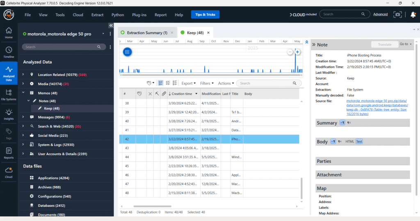Collapse Note panel with double arrow

coord(314,44)
